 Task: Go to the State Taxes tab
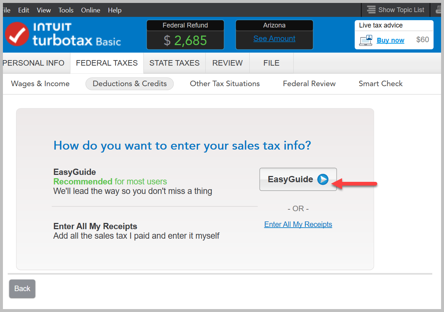[x=175, y=63]
